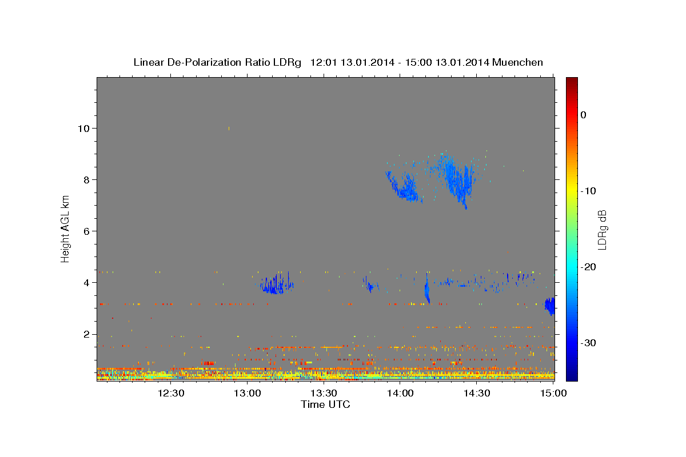686x457 pixels.
Task: Click the colorbar value label -10
Action: tap(588, 191)
